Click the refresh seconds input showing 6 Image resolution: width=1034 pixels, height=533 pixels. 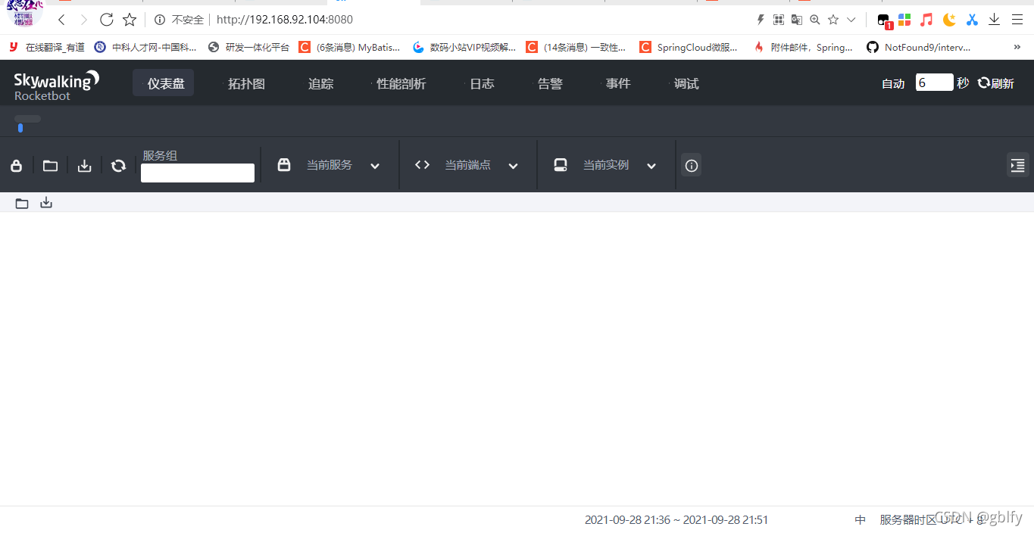934,83
